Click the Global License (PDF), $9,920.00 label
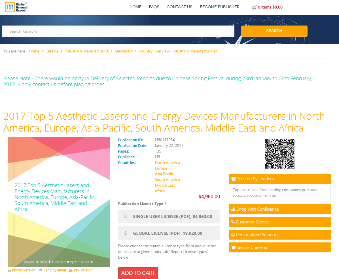This screenshot has width=339, height=279. pyautogui.click(x=168, y=233)
